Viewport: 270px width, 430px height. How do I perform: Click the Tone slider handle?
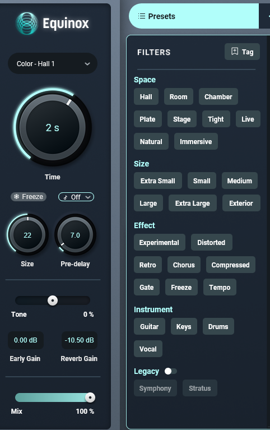pos(53,300)
